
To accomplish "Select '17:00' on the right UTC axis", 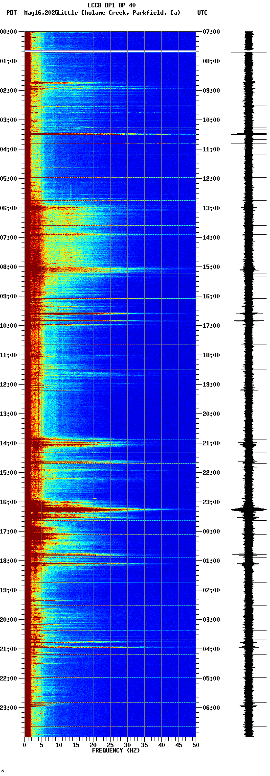I will [x=211, y=326].
